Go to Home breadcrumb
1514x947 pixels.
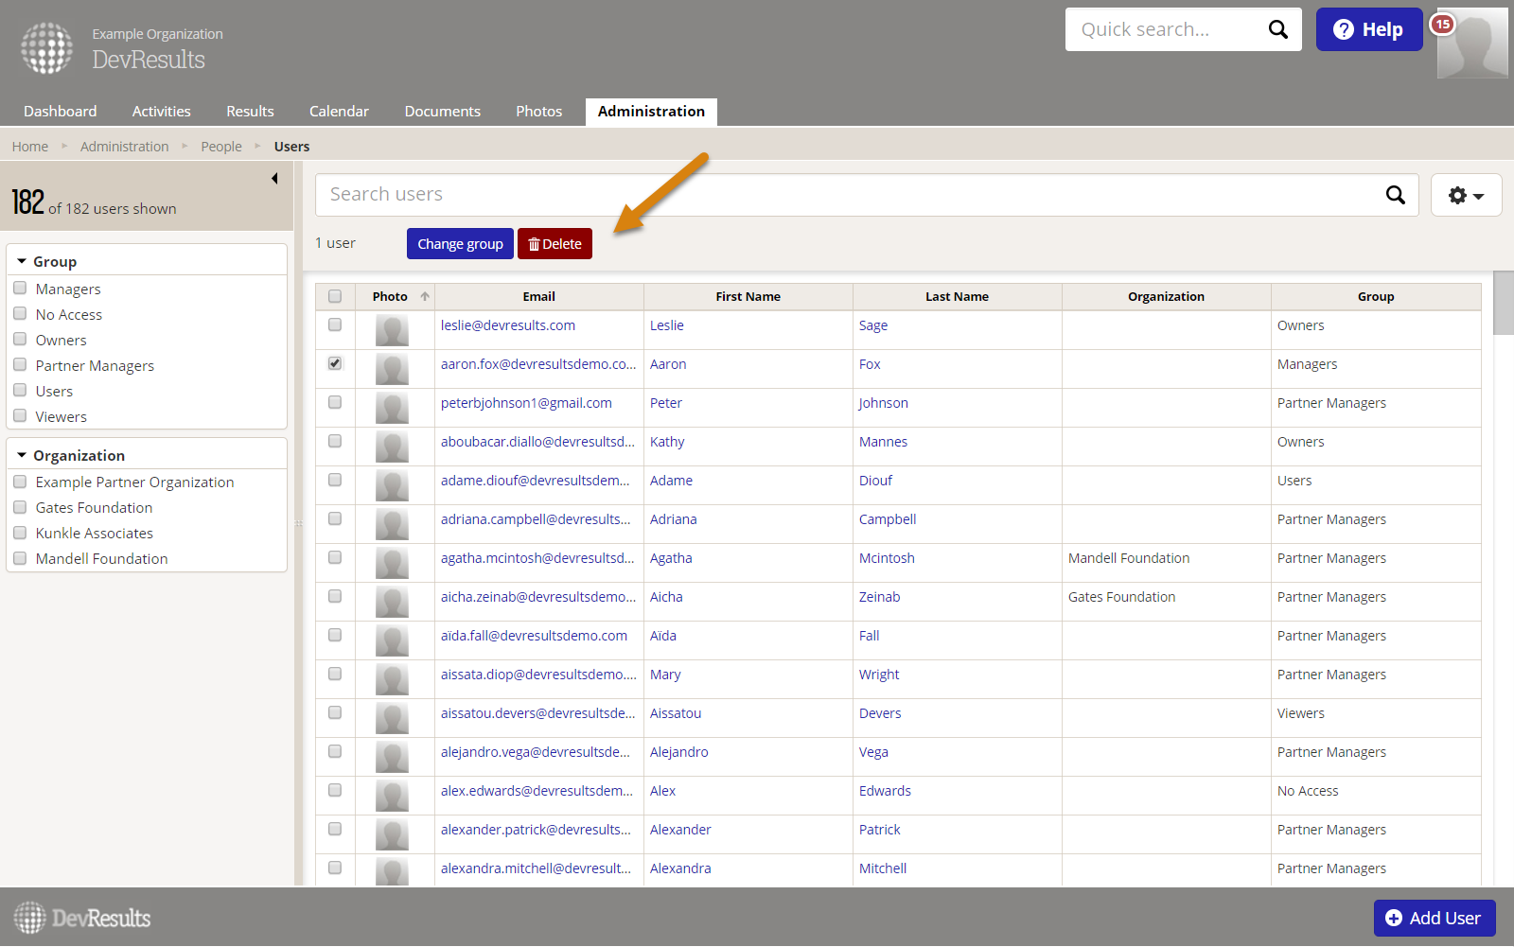(x=30, y=147)
